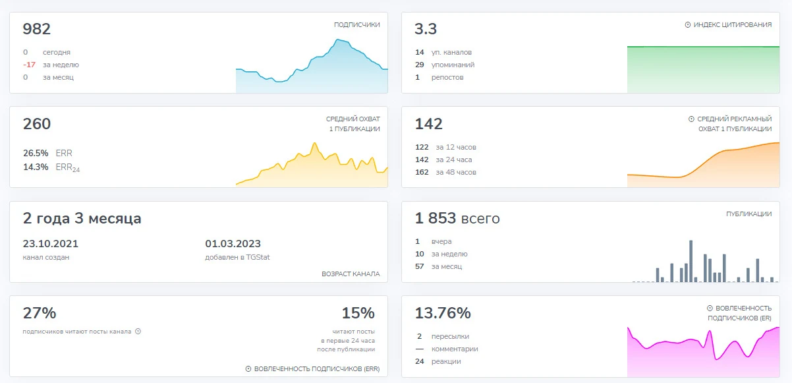Click the info icon before ВОВЛЕЧЕННОСТЬ ПОДПИСЧИКОВ (ER)

(x=710, y=308)
